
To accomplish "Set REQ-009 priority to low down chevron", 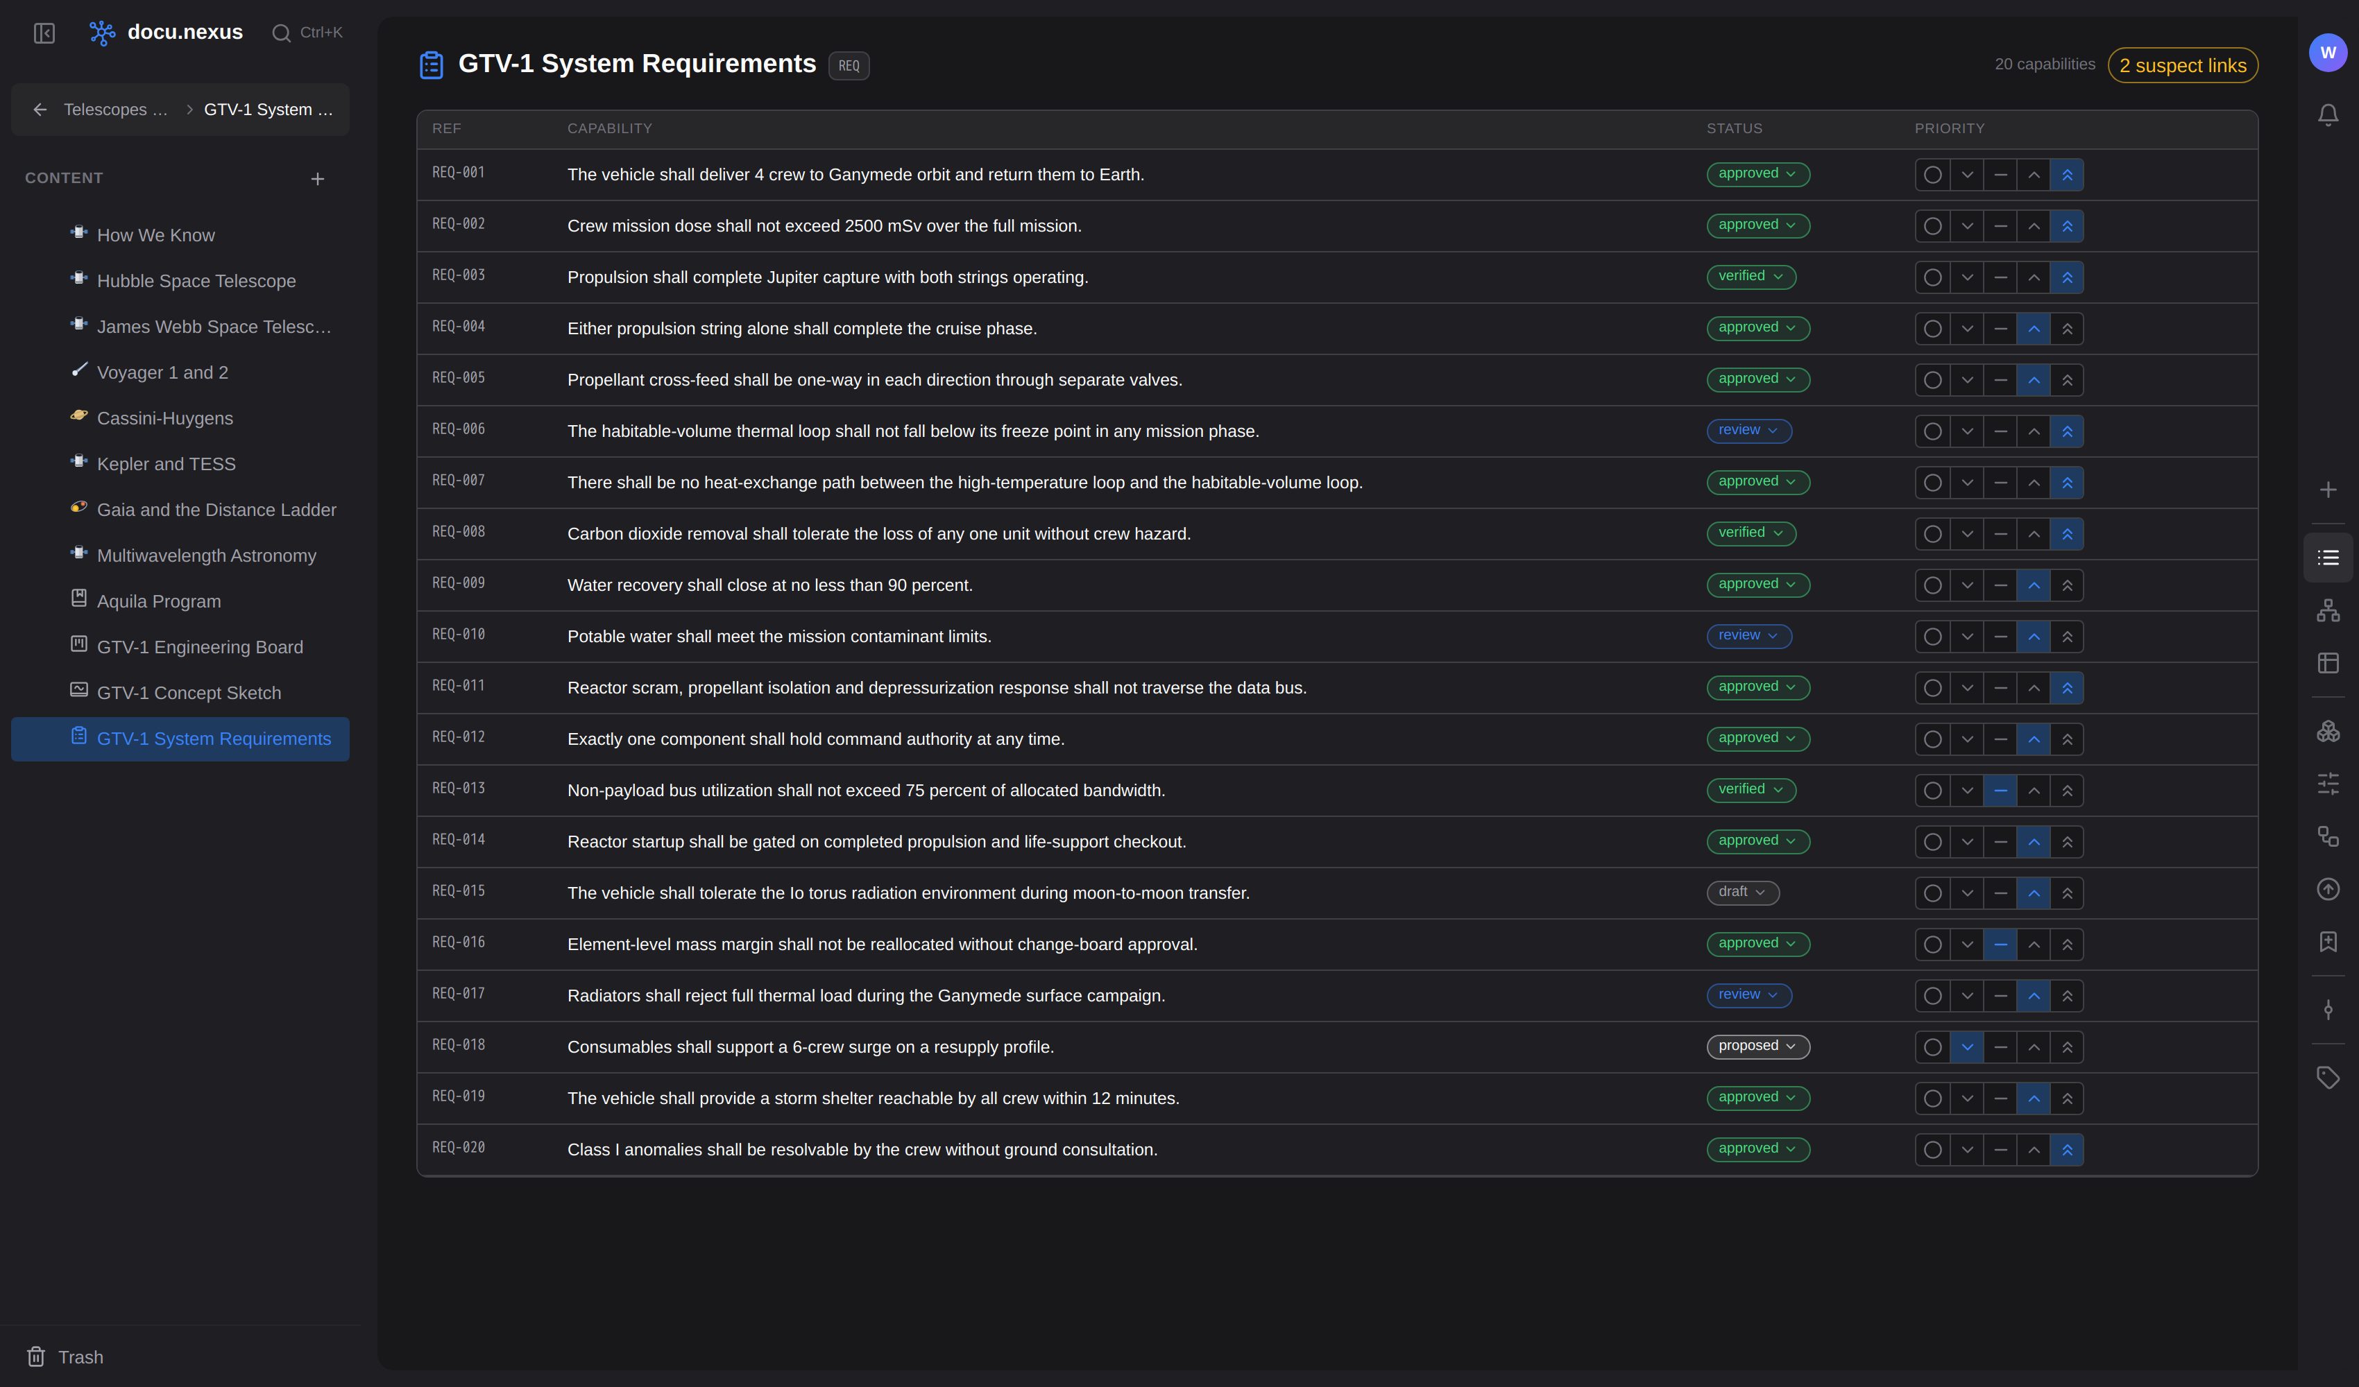I will pyautogui.click(x=1967, y=586).
